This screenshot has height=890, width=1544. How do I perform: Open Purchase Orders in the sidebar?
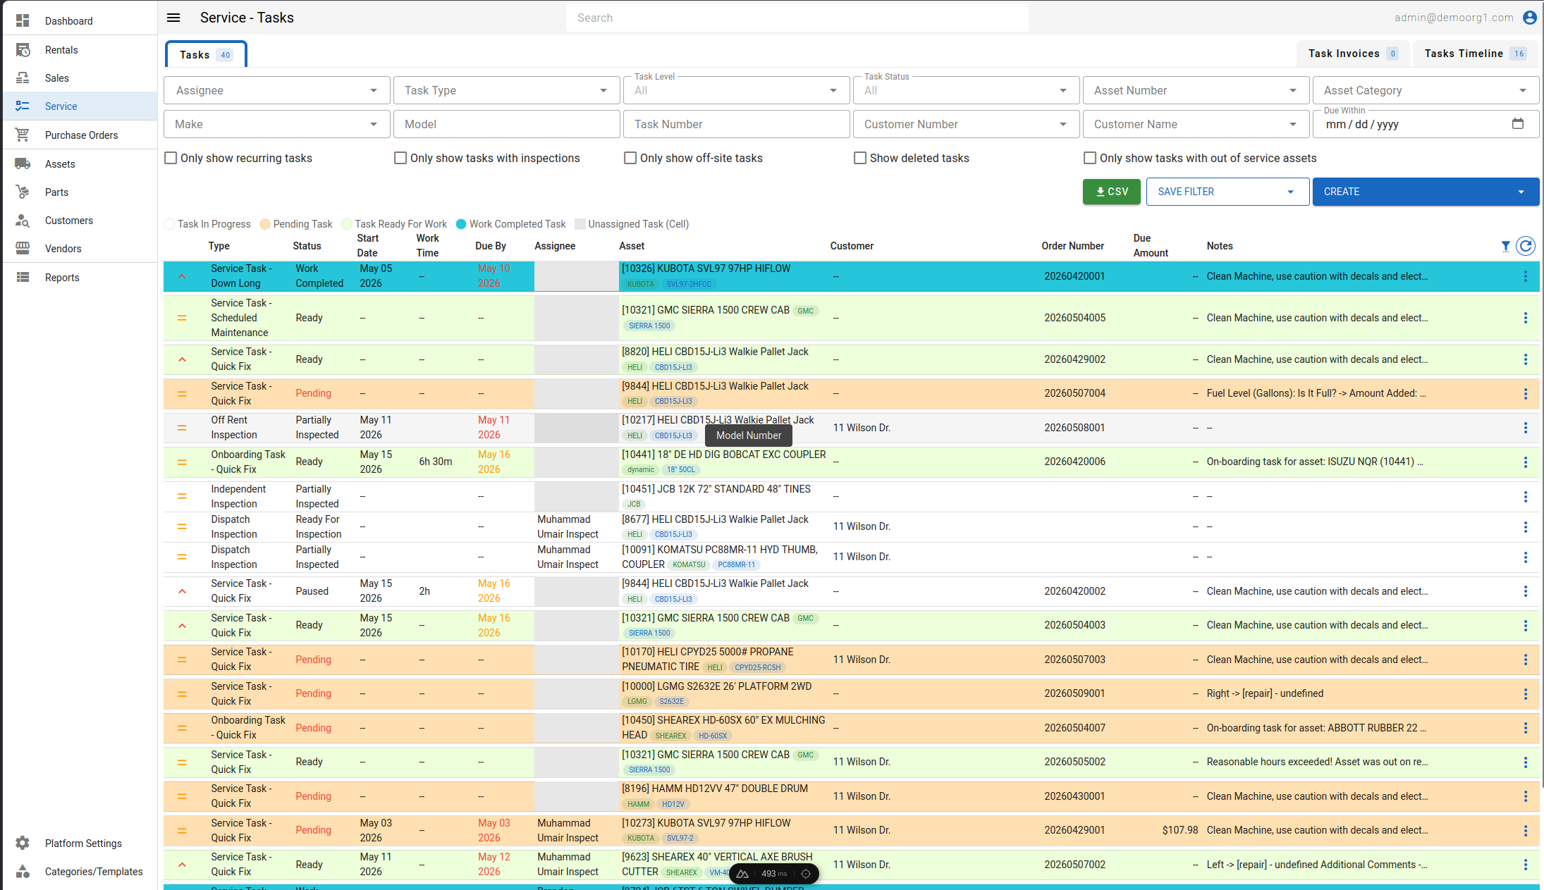point(79,135)
